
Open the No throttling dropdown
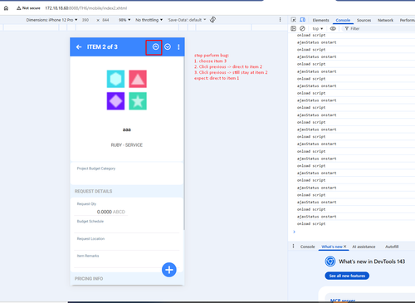[149, 20]
